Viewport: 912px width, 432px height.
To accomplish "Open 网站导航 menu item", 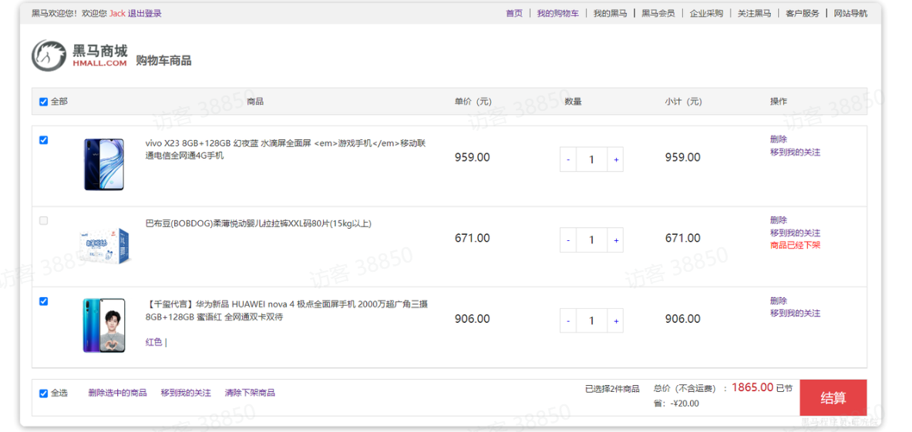I will pyautogui.click(x=850, y=13).
